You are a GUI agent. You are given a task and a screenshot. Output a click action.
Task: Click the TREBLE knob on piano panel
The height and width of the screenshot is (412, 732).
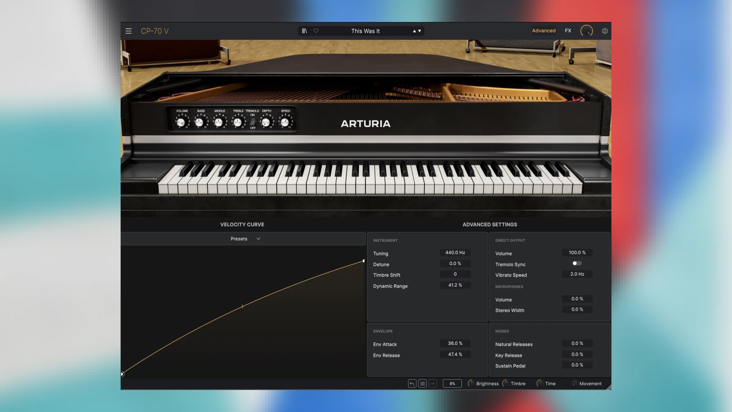(237, 122)
